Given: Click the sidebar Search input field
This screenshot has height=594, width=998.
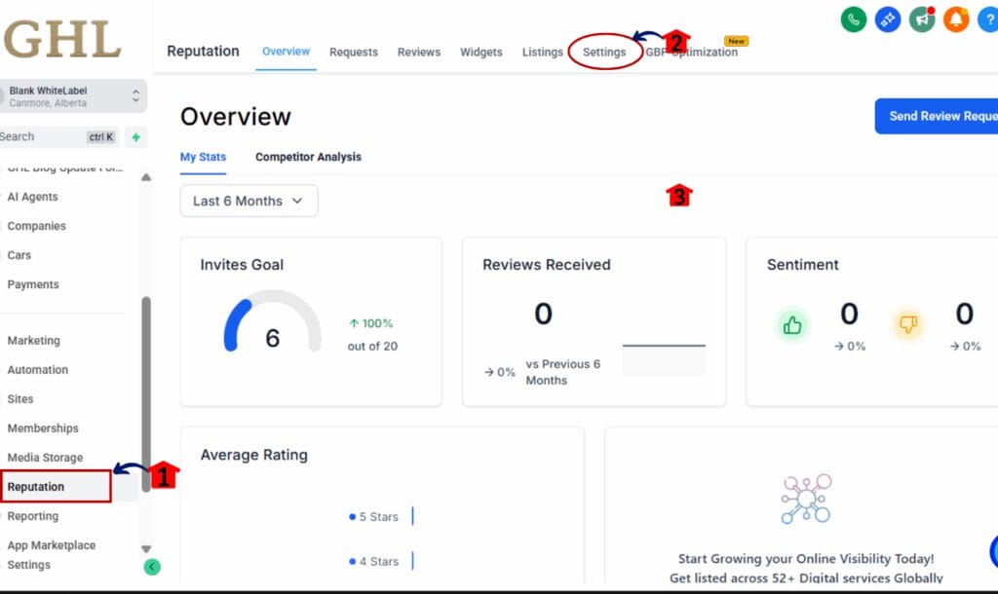Looking at the screenshot, I should pos(44,137).
